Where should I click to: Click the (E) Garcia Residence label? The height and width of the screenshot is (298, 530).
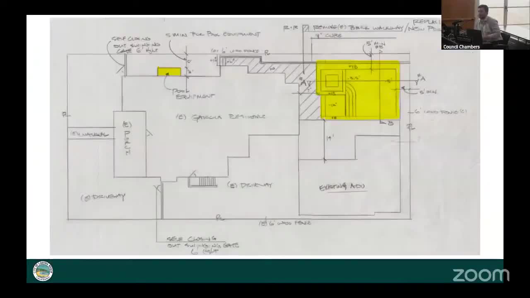(x=221, y=117)
